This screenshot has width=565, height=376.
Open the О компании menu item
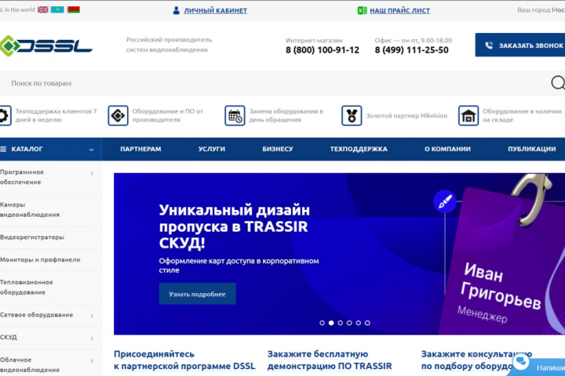point(447,149)
